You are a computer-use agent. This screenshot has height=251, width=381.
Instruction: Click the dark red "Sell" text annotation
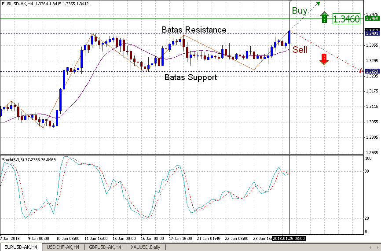[300, 50]
